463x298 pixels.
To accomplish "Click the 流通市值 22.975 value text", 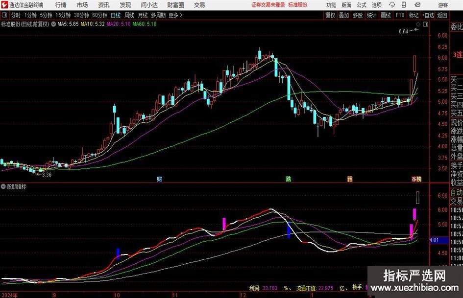I will coord(315,288).
